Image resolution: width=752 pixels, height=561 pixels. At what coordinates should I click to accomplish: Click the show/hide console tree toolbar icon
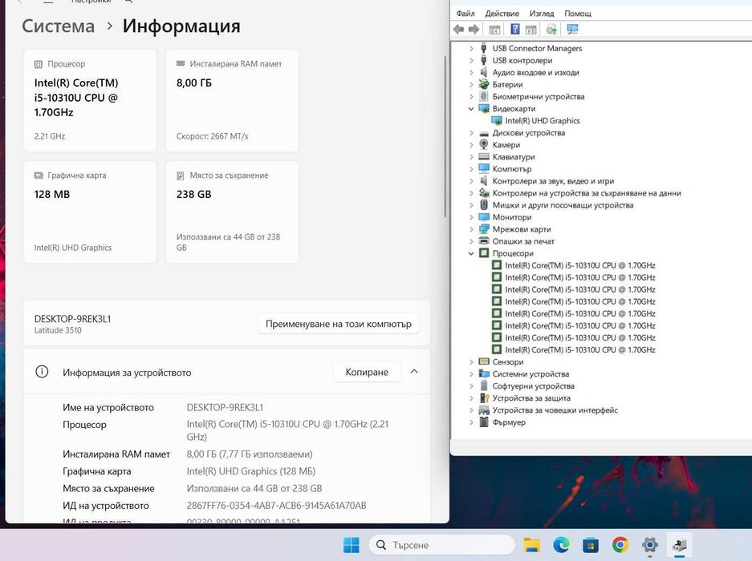click(494, 29)
